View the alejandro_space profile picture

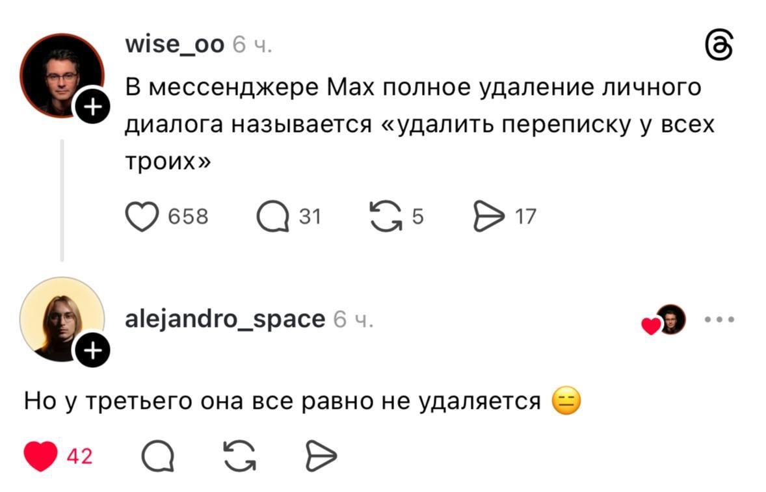click(x=61, y=318)
